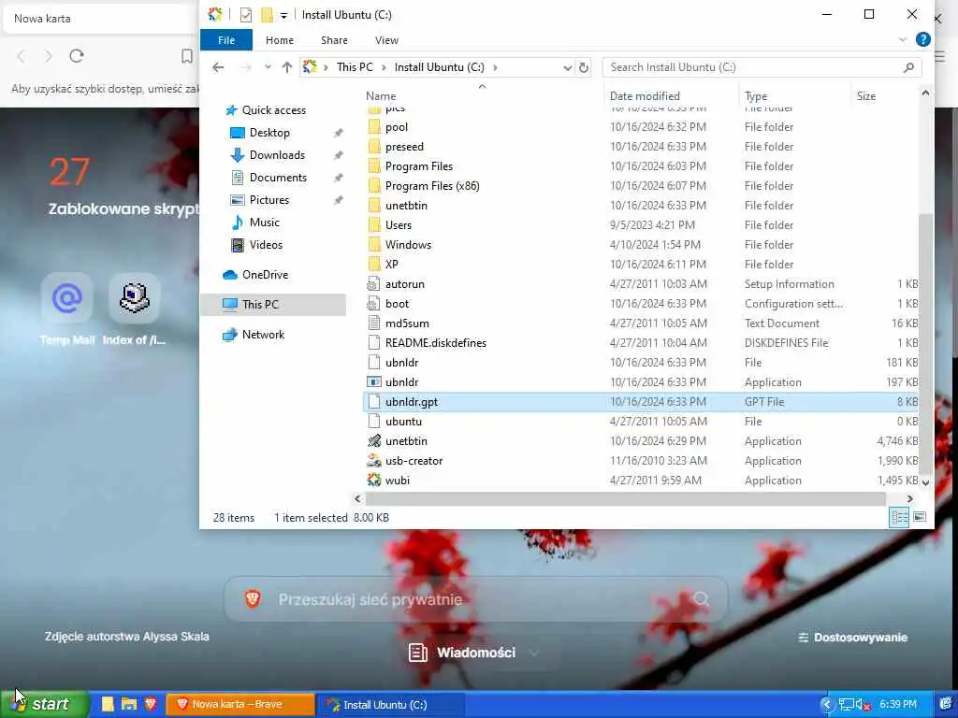The width and height of the screenshot is (958, 718).
Task: Select the boot configuration file icon
Action: [x=374, y=304]
